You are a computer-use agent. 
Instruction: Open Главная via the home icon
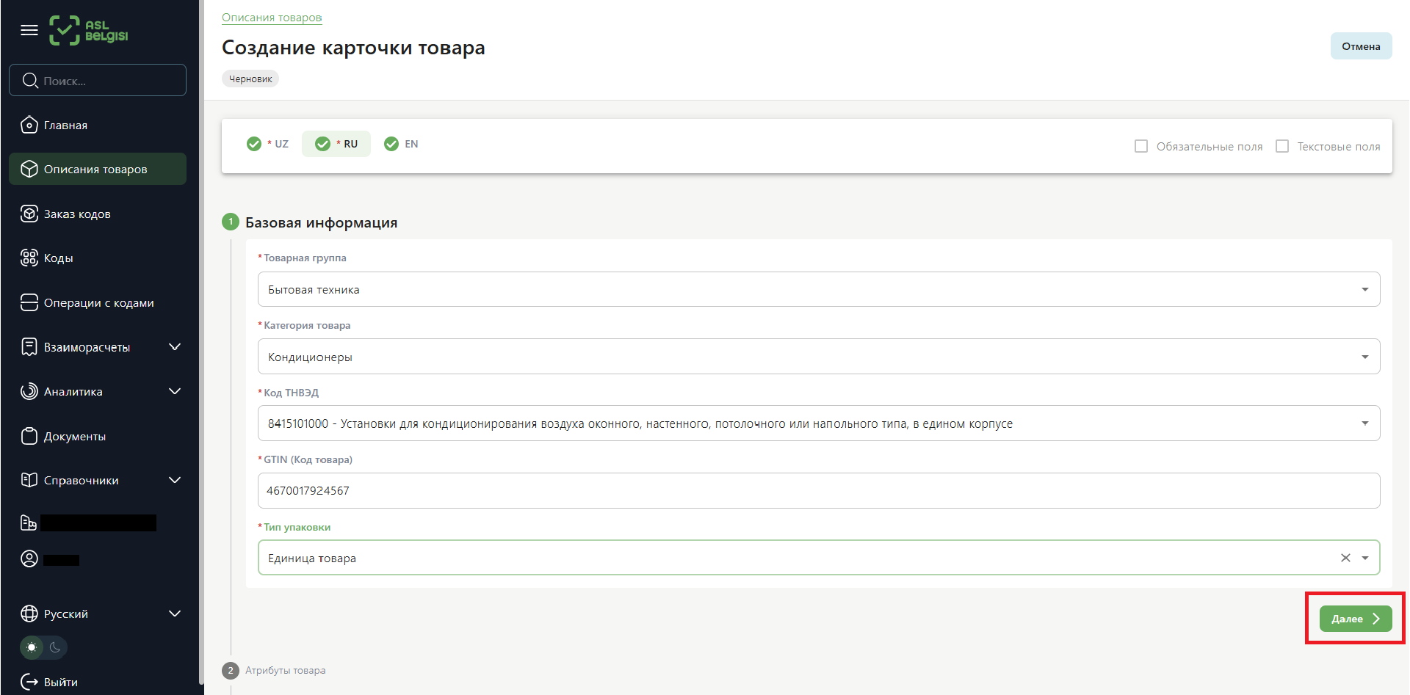pyautogui.click(x=29, y=125)
